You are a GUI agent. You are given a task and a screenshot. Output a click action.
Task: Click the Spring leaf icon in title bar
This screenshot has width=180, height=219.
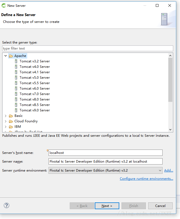(4, 6)
